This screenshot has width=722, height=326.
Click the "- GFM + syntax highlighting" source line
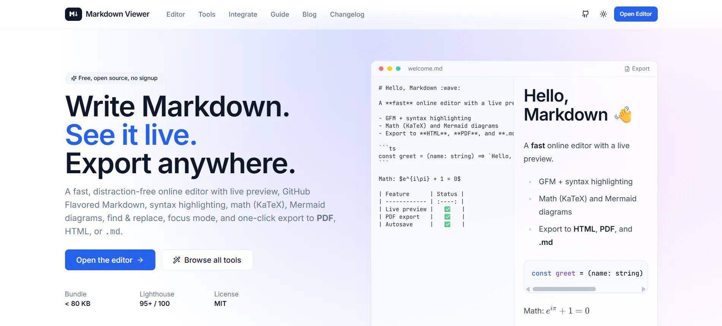pos(425,118)
